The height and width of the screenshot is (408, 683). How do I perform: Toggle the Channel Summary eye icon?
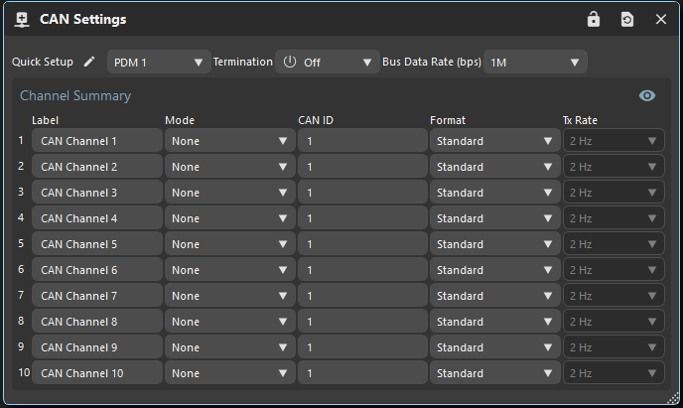tap(647, 95)
